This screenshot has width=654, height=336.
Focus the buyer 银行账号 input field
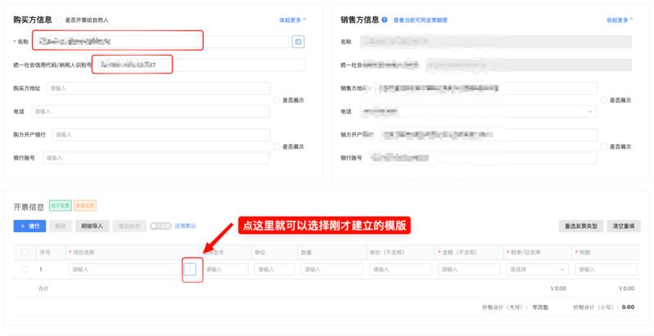pos(156,158)
